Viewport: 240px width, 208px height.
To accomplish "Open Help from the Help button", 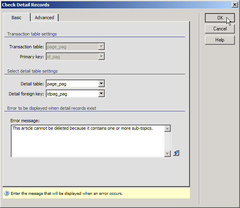I will click(x=220, y=40).
